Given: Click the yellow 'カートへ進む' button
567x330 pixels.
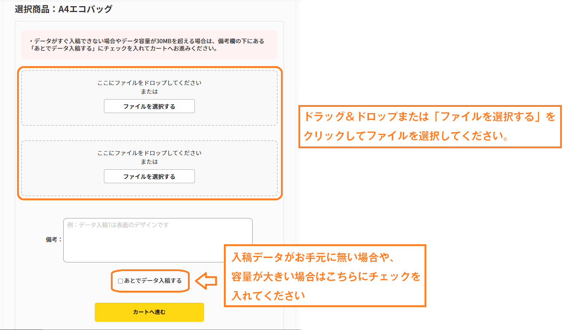Looking at the screenshot, I should [149, 312].
